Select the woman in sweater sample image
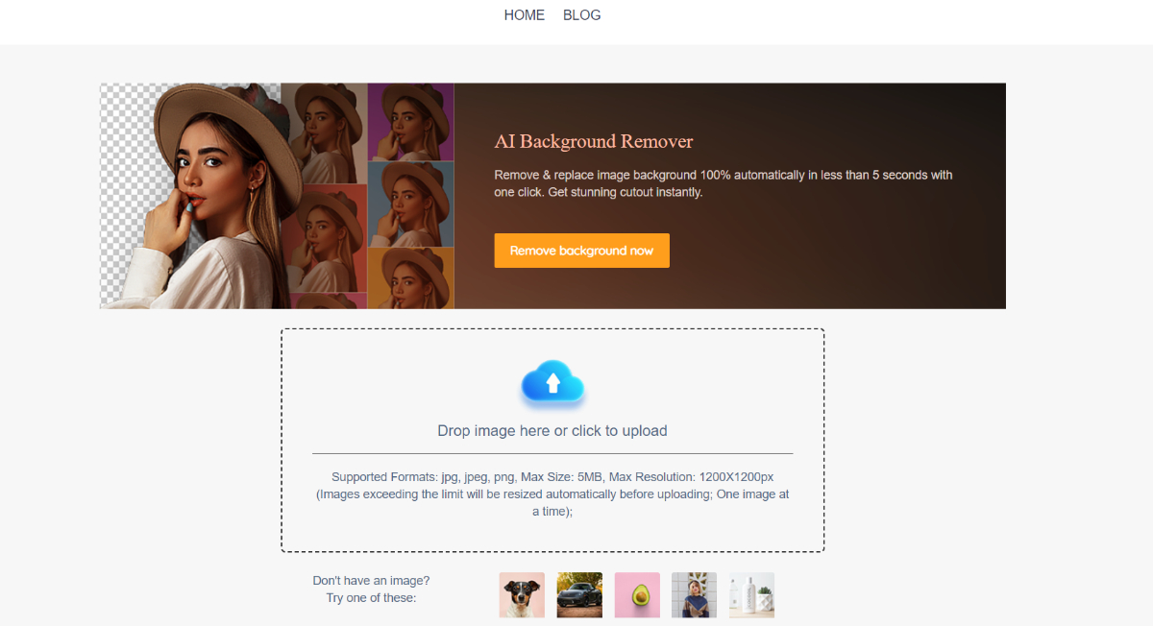Image resolution: width=1153 pixels, height=626 pixels. point(694,595)
